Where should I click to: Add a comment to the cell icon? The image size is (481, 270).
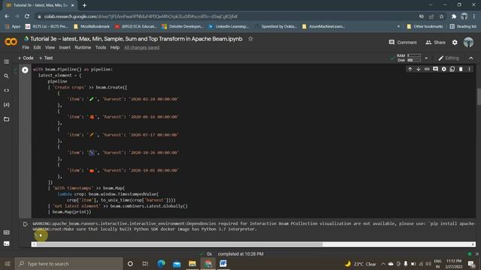(435, 69)
